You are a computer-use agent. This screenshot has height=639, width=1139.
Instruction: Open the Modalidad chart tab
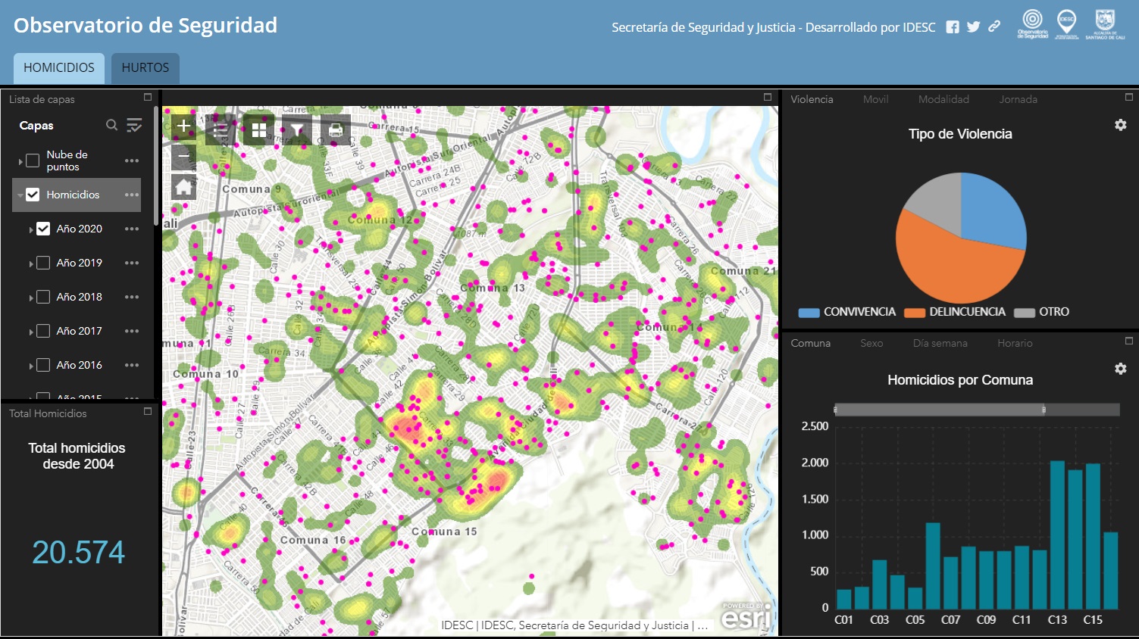[x=943, y=98]
